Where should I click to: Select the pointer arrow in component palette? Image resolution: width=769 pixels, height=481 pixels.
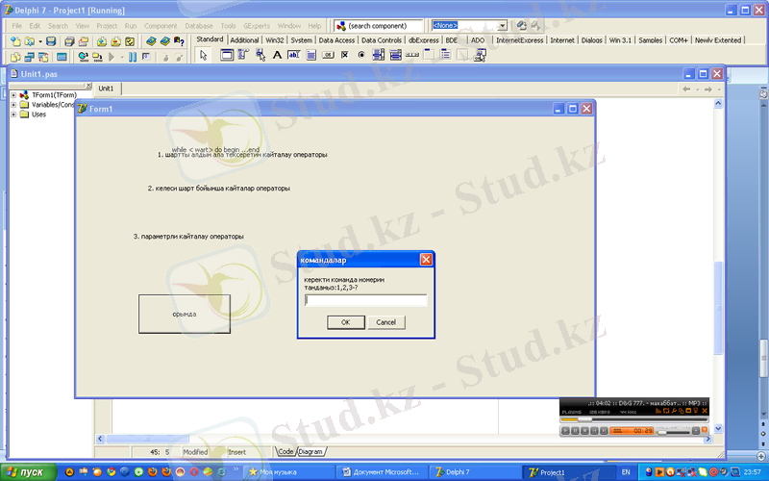click(x=204, y=55)
